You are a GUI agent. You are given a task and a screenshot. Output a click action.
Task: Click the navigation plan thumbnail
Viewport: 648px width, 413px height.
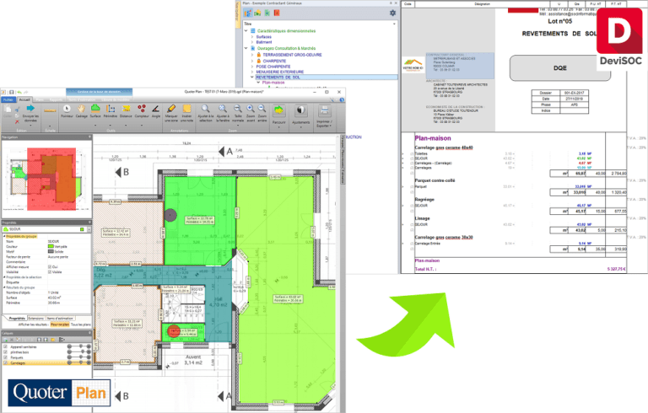[x=46, y=179]
